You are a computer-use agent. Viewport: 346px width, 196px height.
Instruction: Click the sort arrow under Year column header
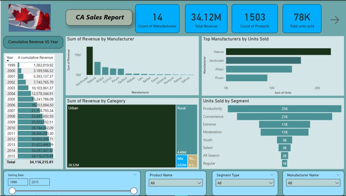8,61
